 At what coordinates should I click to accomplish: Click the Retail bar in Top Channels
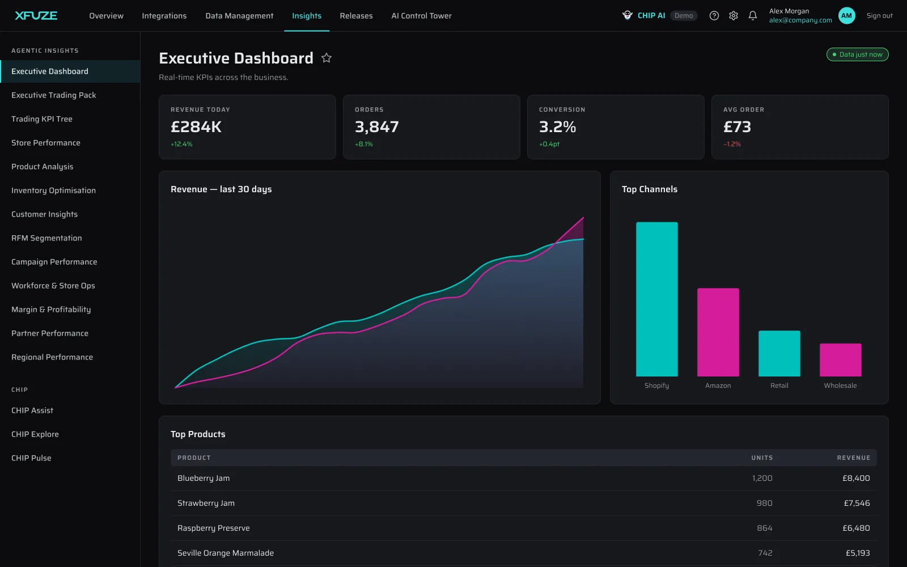[779, 353]
